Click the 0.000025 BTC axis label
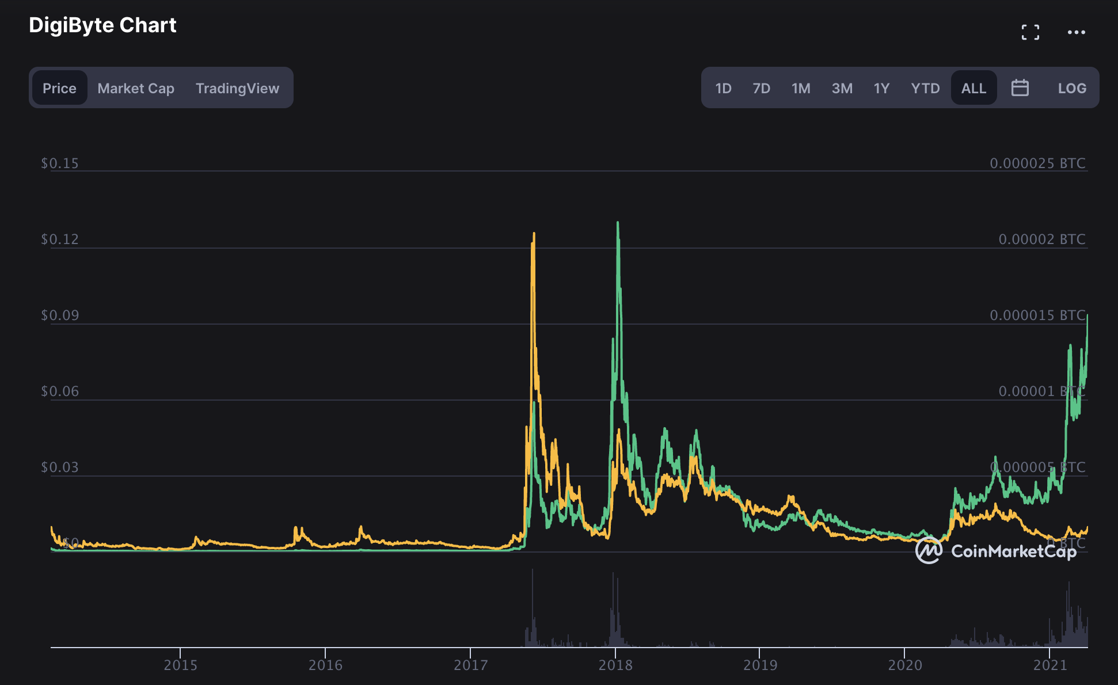Viewport: 1118px width, 685px height. (1037, 163)
